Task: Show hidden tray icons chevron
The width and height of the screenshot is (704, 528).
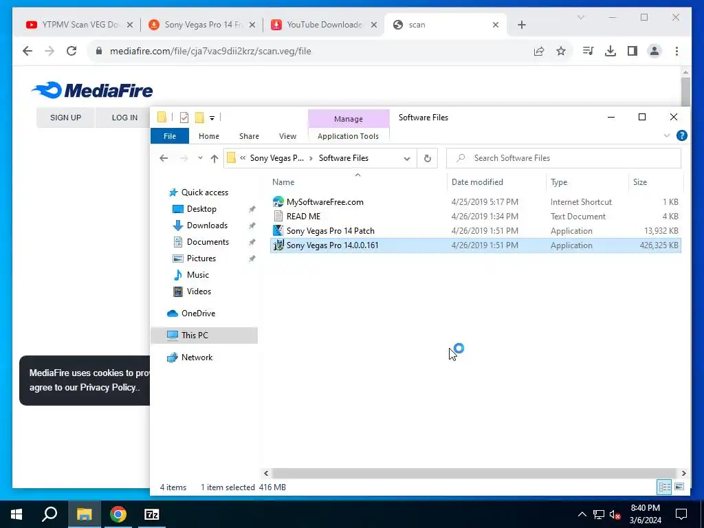Action: point(582,514)
